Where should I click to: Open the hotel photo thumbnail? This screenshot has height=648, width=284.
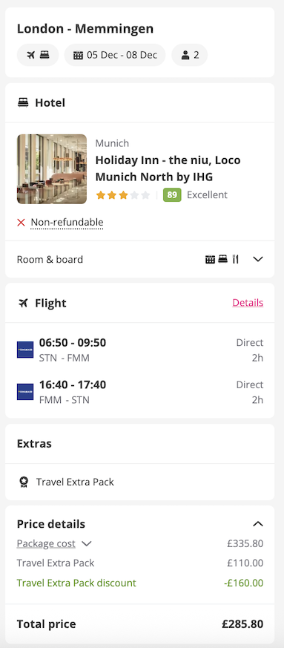tap(52, 169)
